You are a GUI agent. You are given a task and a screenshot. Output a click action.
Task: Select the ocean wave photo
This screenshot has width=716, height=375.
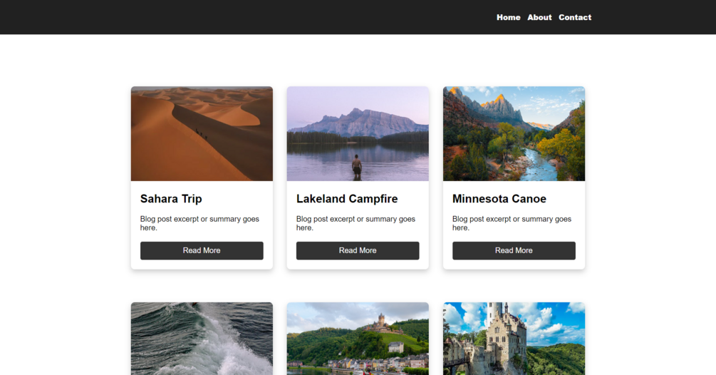(202, 339)
